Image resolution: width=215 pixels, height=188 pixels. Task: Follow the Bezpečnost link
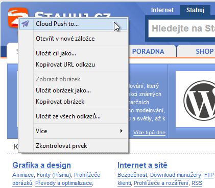click(132, 175)
